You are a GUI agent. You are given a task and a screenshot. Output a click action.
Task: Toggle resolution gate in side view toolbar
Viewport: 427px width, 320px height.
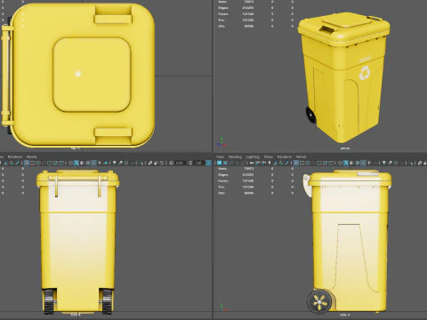[308, 163]
